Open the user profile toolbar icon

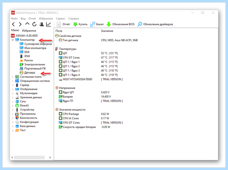pos(41,24)
